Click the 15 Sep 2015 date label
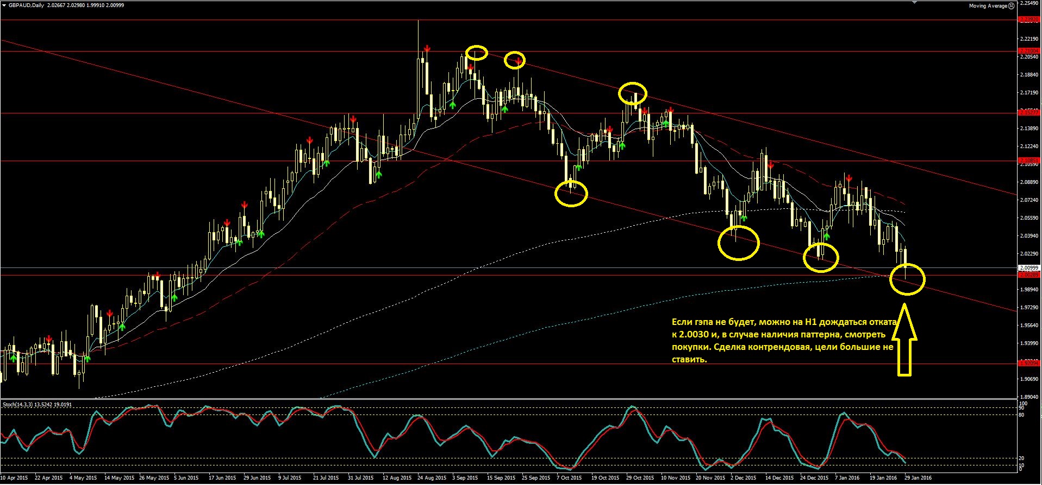 point(501,478)
